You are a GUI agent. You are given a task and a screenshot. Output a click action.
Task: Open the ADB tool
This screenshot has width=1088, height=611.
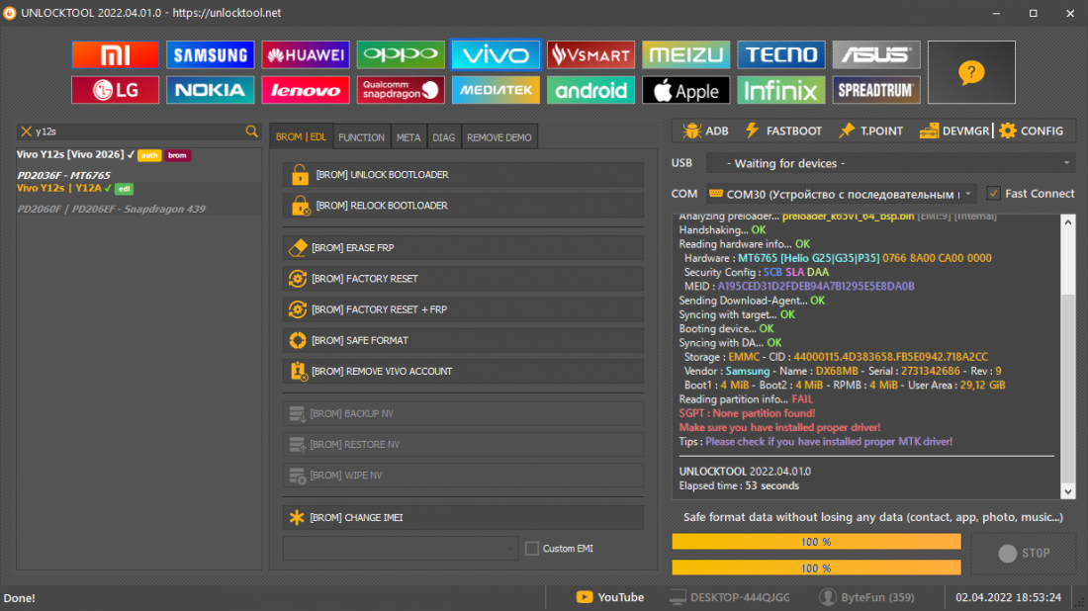click(705, 131)
